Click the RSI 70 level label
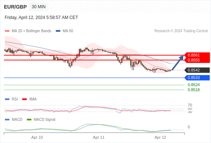The width and height of the screenshot is (211, 143). (190, 105)
